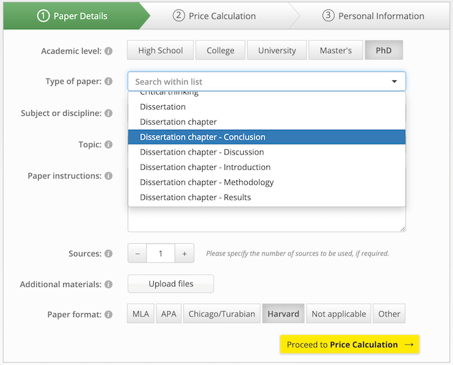Click the info icon next to Topic
The height and width of the screenshot is (365, 453).
[109, 145]
